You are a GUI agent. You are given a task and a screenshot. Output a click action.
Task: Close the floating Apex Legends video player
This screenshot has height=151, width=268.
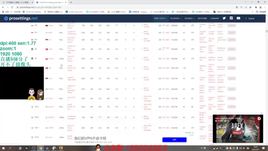262,113
